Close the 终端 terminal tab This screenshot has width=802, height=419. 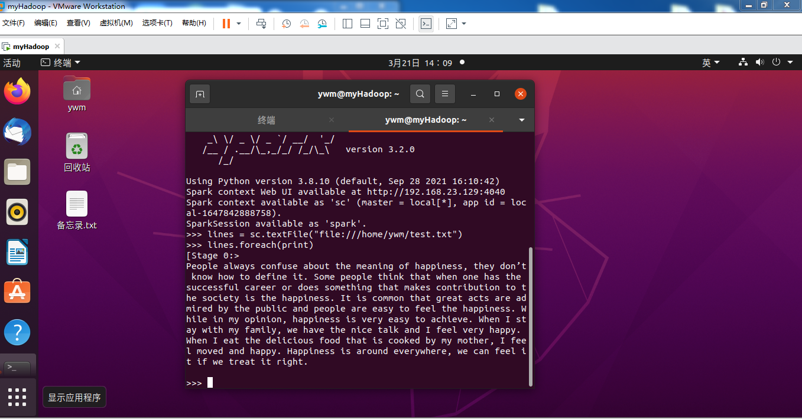click(332, 120)
